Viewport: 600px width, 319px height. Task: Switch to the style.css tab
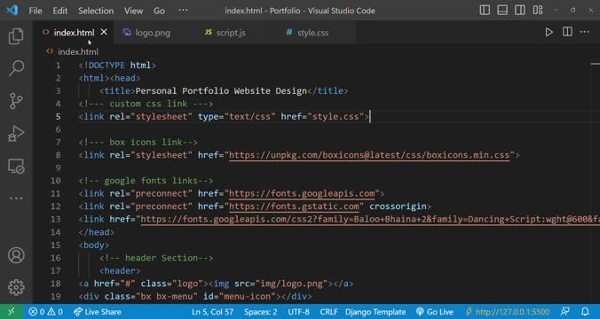pos(307,33)
